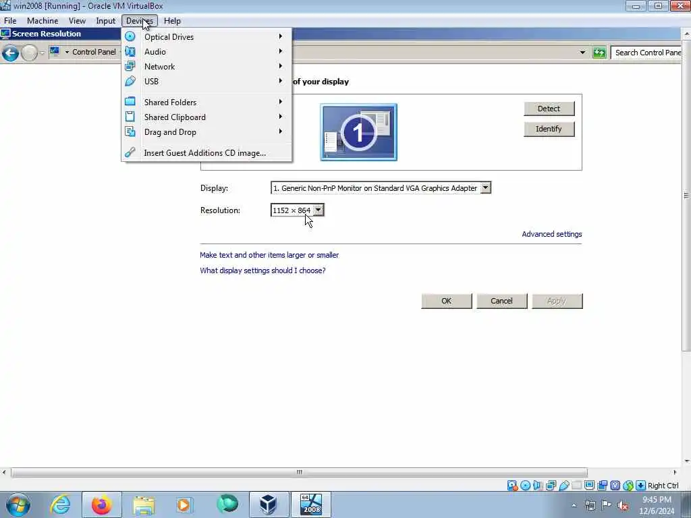Open Make text and other items larger link
Screen dimensions: 691x518
pyautogui.click(x=269, y=255)
